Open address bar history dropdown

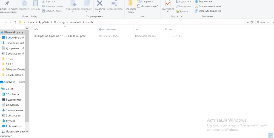coord(248,22)
